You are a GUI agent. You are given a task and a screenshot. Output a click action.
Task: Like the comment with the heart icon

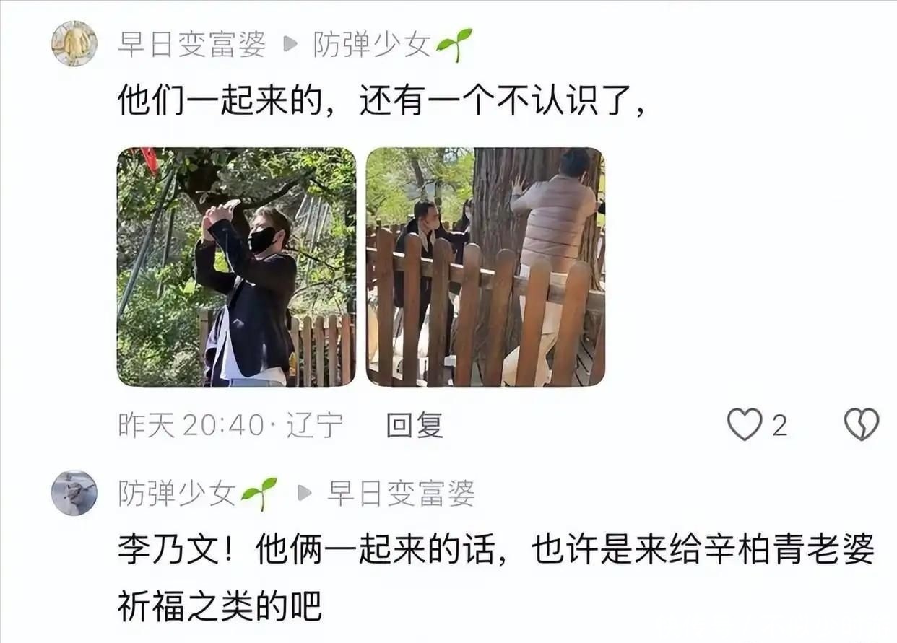[744, 424]
